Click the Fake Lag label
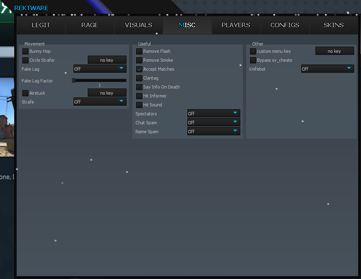The image size is (361, 279). [x=30, y=69]
